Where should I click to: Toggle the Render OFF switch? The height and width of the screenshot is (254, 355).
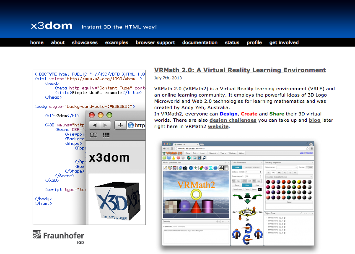[x=309, y=167]
